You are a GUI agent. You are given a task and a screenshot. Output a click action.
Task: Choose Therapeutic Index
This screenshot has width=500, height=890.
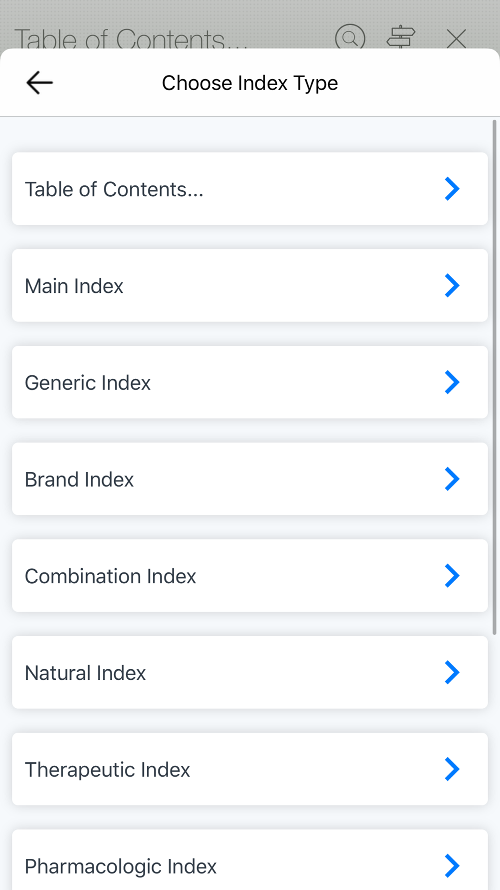pyautogui.click(x=250, y=769)
